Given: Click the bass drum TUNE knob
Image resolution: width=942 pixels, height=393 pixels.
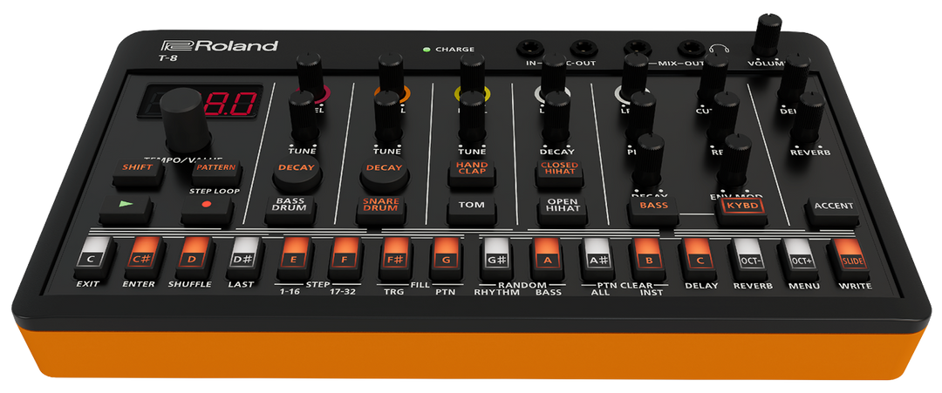Looking at the screenshot, I should [x=304, y=119].
